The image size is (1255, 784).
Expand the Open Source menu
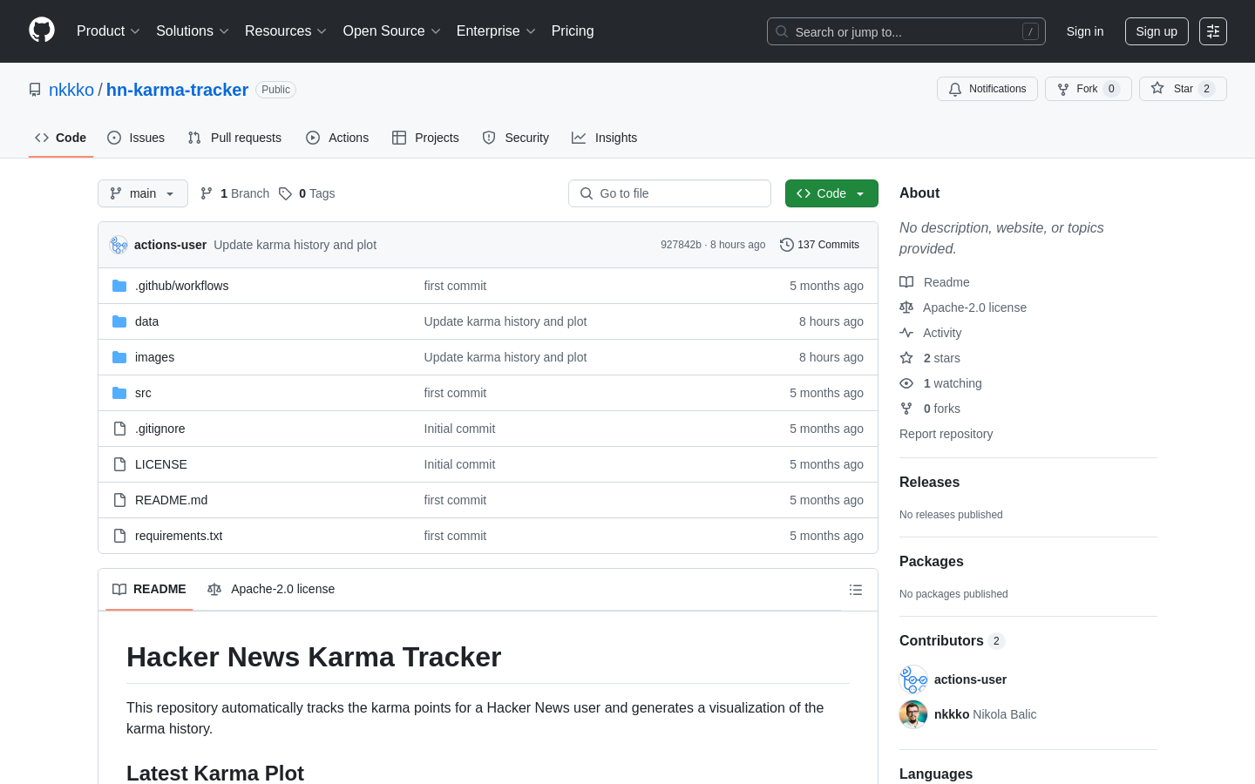(392, 31)
